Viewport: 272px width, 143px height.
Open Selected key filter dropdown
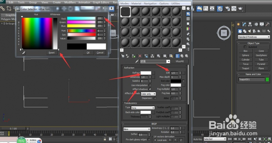(215, 139)
